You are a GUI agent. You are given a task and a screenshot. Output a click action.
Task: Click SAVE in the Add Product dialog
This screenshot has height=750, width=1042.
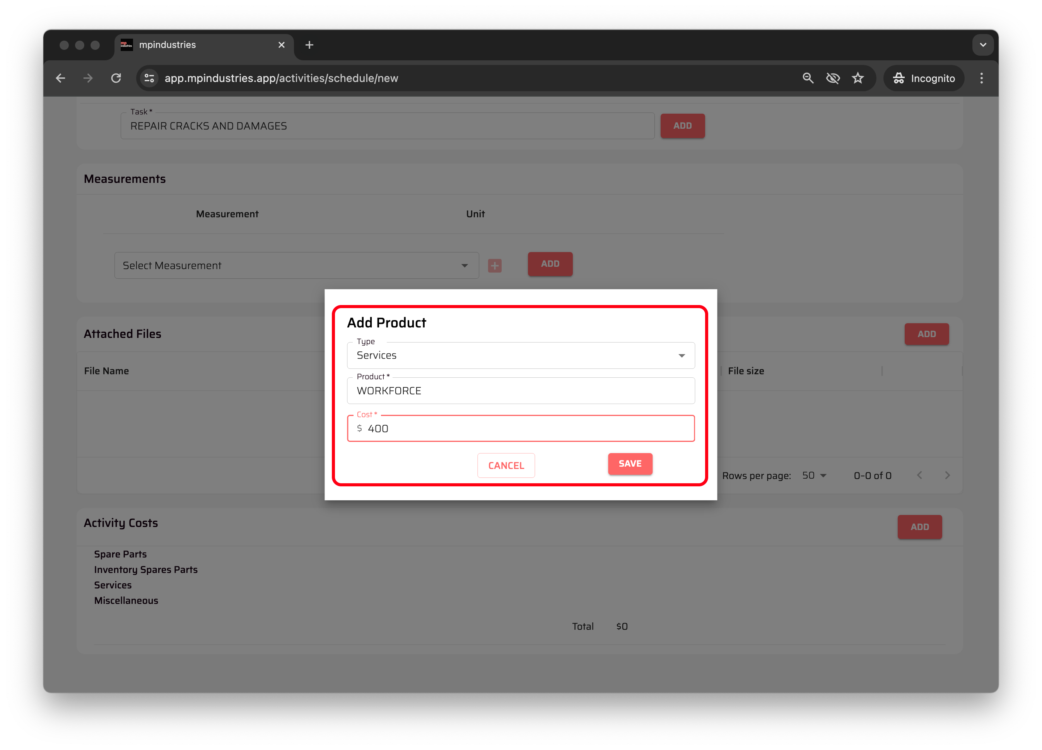tap(630, 464)
